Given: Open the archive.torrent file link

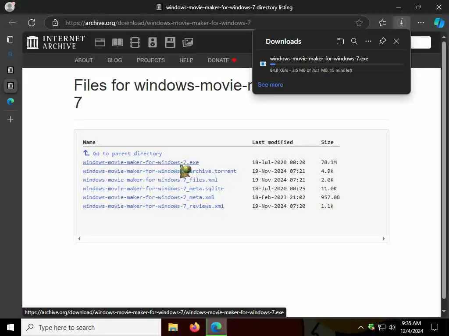Looking at the screenshot, I should pyautogui.click(x=160, y=171).
